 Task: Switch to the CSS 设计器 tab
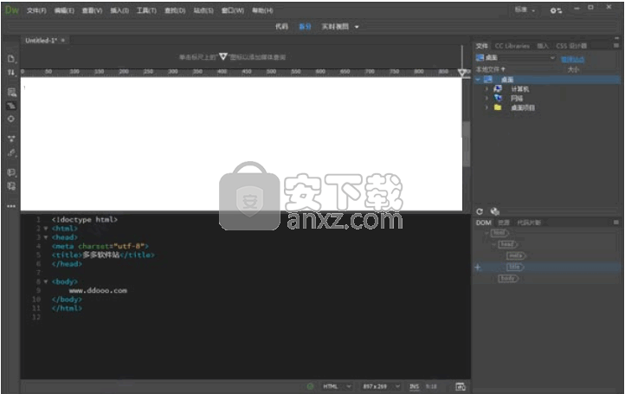pyautogui.click(x=571, y=46)
